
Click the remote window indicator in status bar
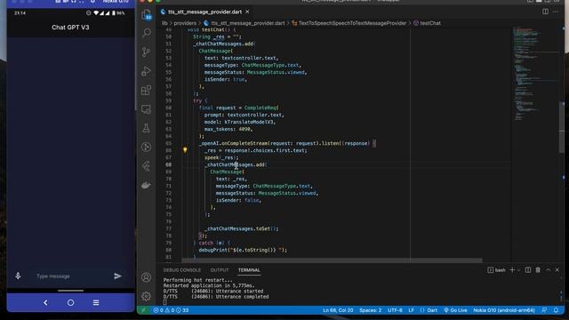coord(144,310)
